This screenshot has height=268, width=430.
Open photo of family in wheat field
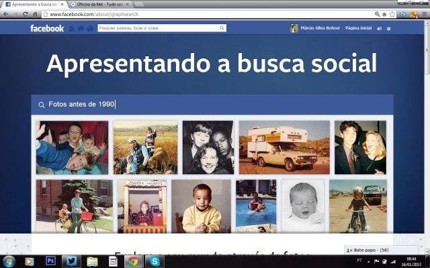point(145,147)
